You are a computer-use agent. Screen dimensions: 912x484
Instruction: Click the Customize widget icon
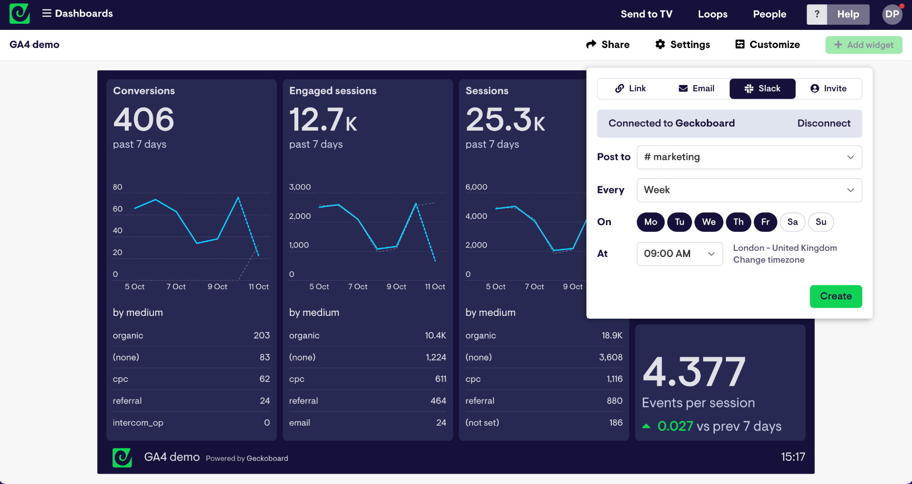point(739,44)
